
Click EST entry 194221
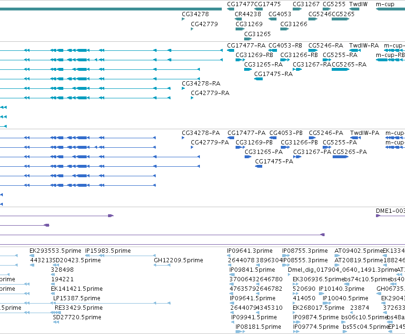pyautogui.click(x=62, y=279)
